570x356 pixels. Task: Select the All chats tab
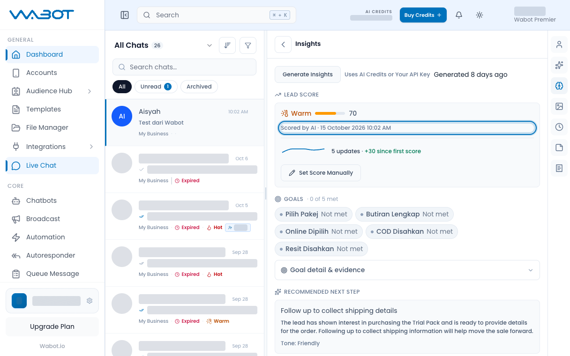click(122, 87)
